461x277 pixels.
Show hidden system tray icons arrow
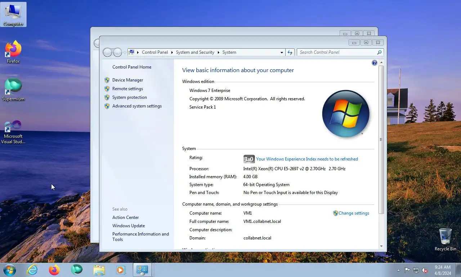(x=398, y=270)
